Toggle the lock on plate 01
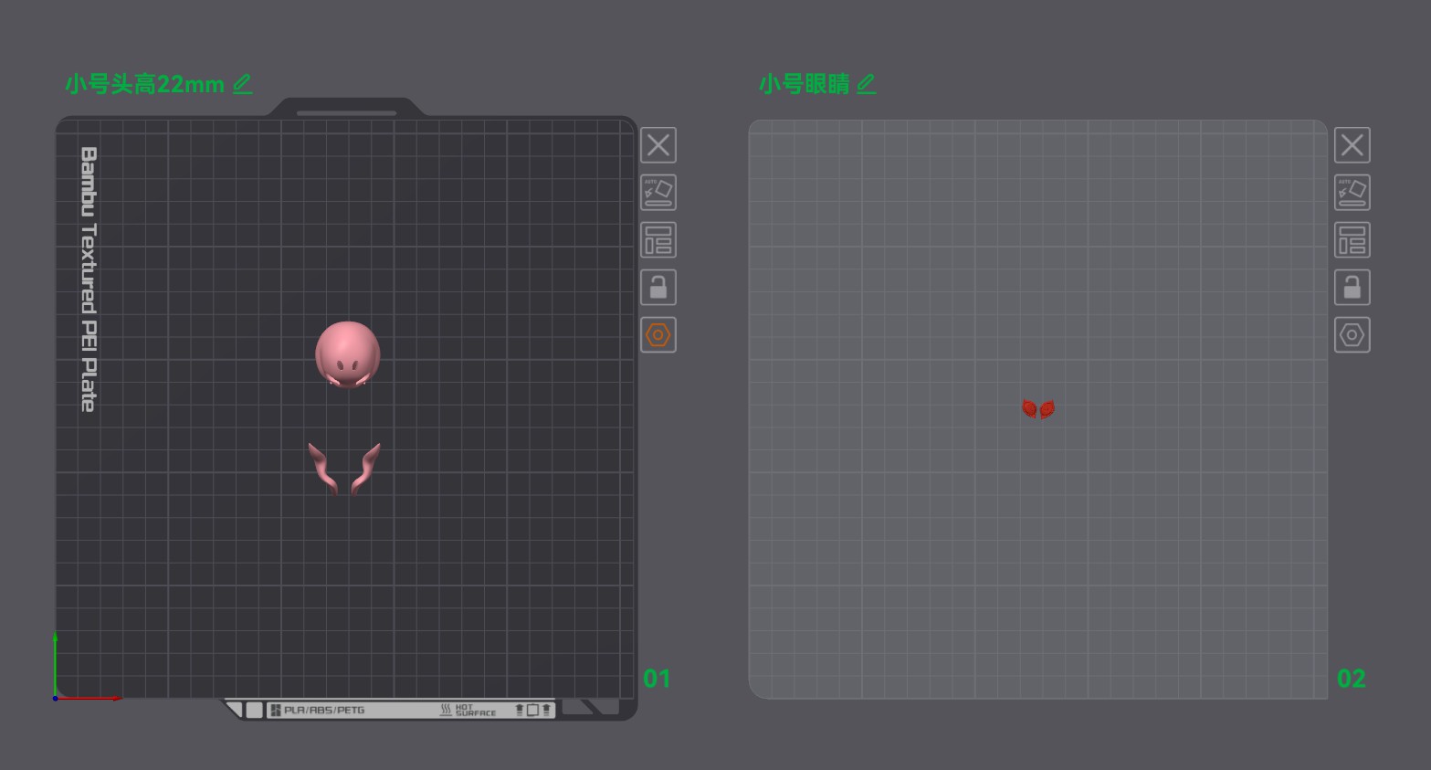Viewport: 1431px width, 770px height. click(658, 288)
